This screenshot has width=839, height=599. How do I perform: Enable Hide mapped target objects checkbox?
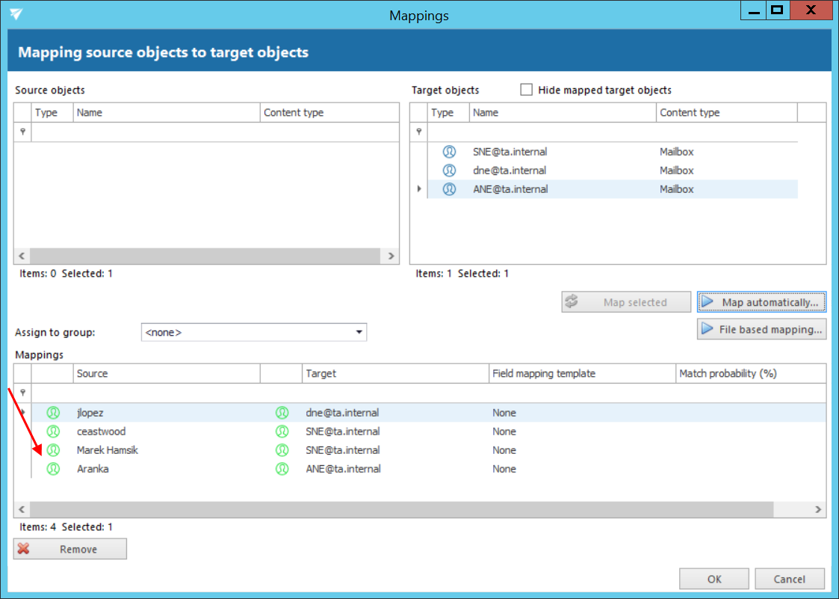[x=526, y=90]
